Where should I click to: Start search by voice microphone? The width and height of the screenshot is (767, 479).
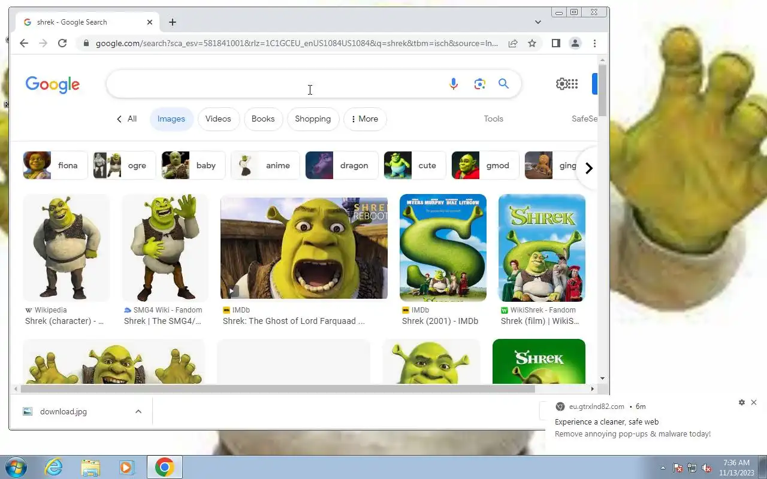[x=454, y=84]
